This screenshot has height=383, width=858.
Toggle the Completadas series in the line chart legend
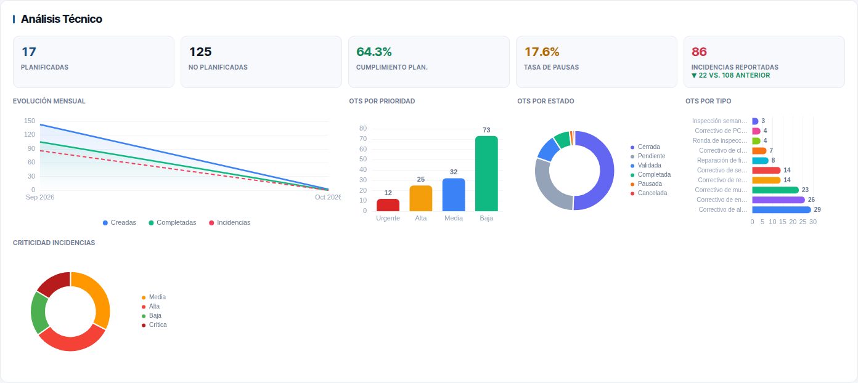point(173,222)
